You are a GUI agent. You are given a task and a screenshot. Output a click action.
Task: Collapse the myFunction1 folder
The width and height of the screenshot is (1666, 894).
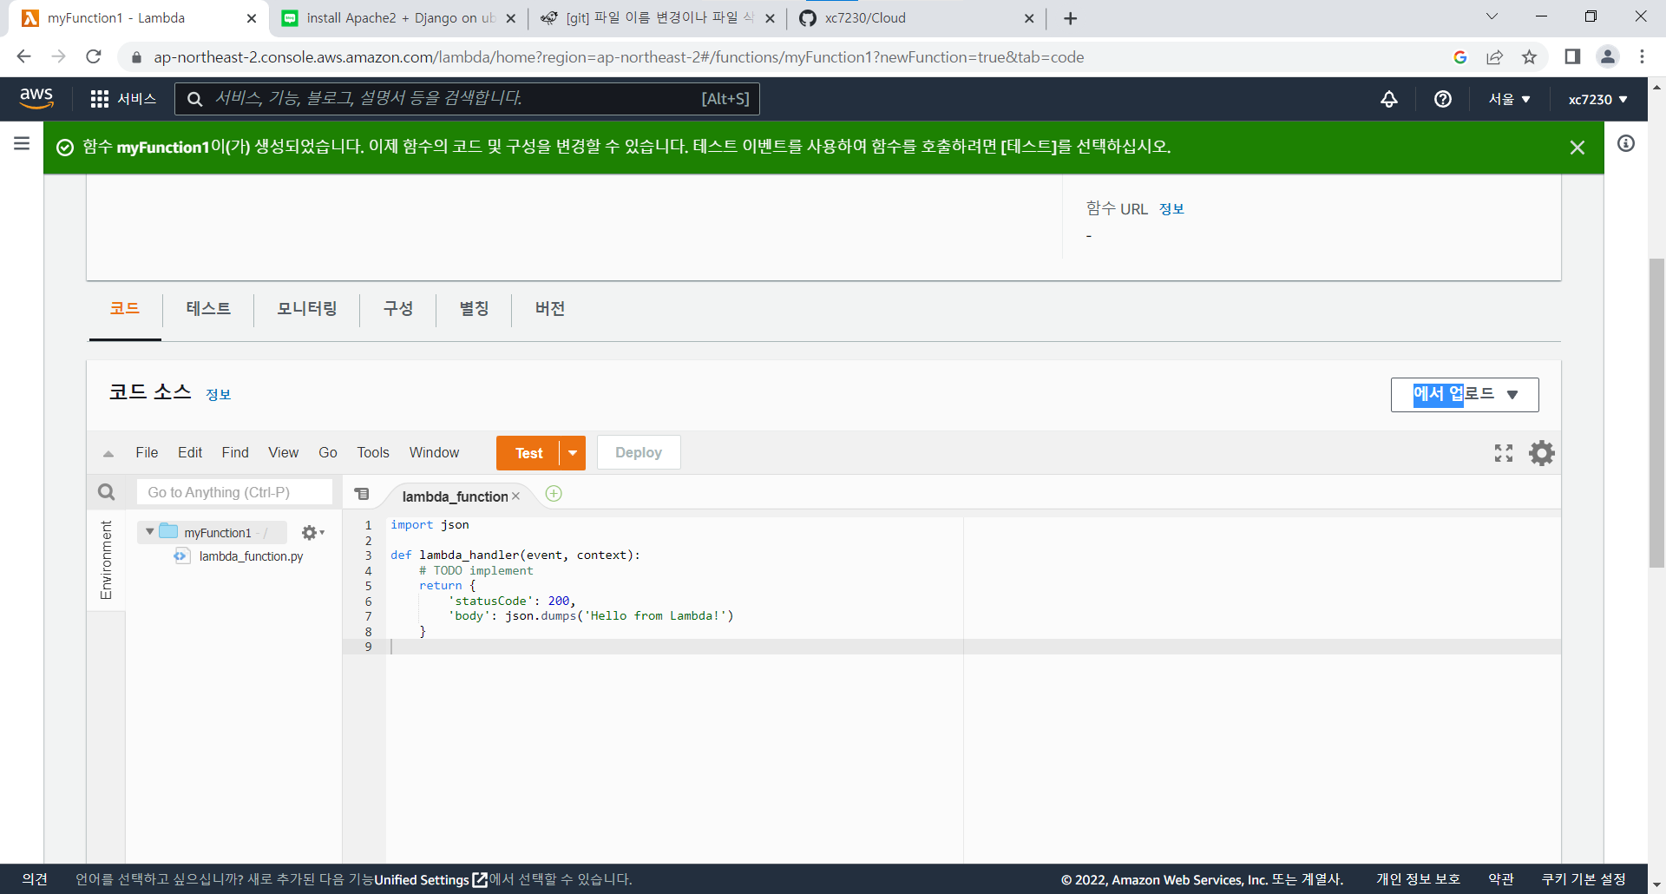(x=150, y=531)
